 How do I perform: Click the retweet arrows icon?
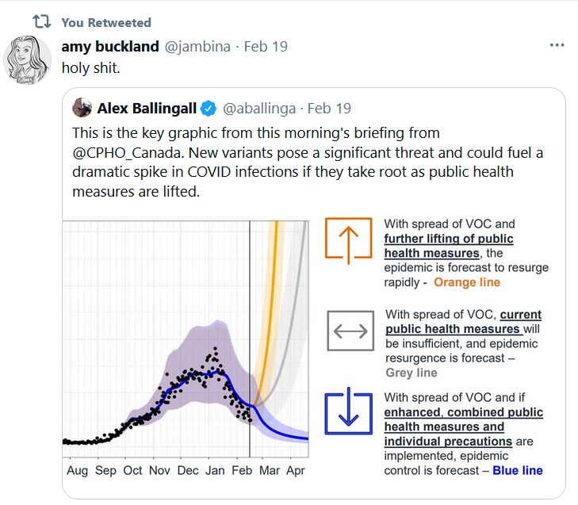[x=42, y=21]
